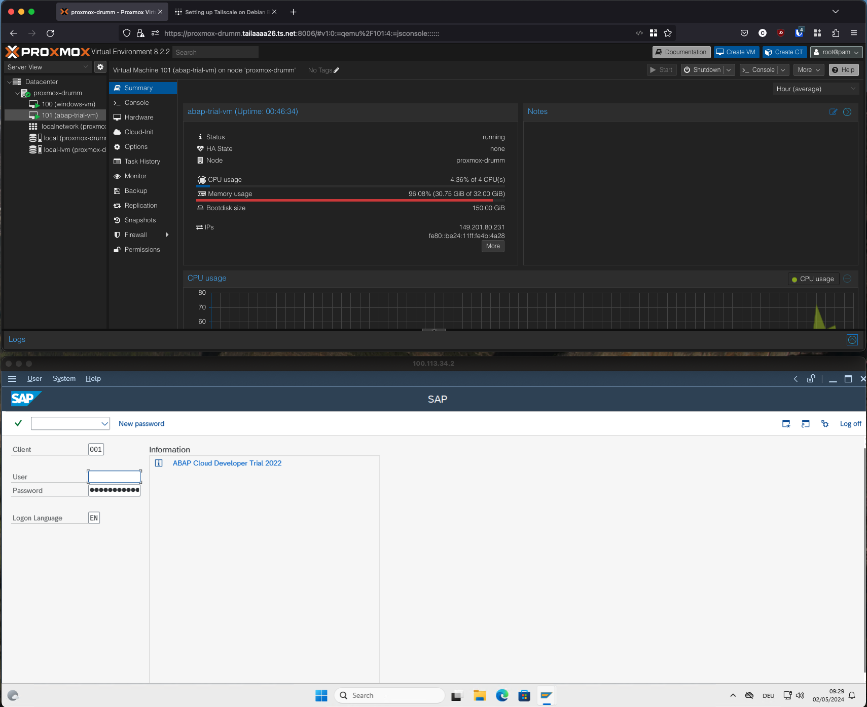
Task: Reload the Proxmox browser page
Action: click(x=50, y=33)
